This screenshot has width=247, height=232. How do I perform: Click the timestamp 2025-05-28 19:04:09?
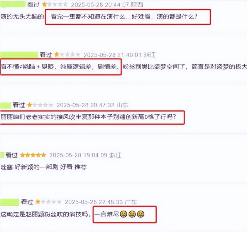pos(78,155)
